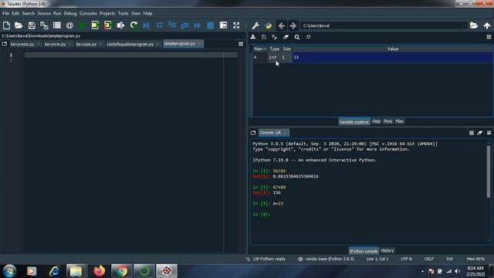Open the editor pane options menu
494x278 pixels.
241,44
